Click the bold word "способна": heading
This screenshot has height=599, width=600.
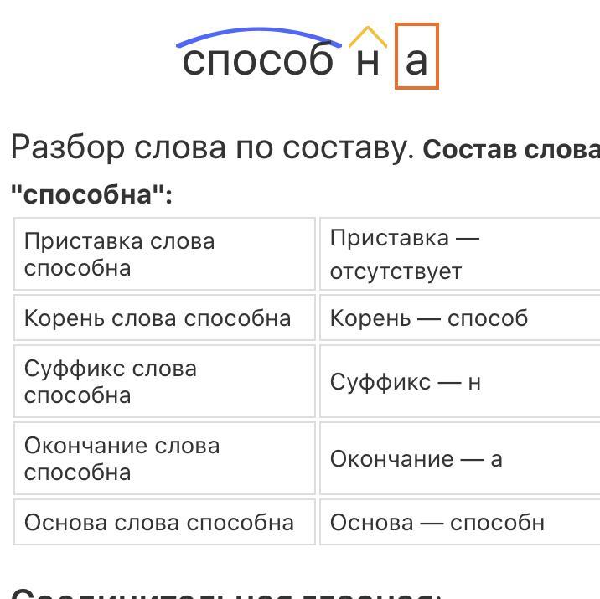[92, 194]
